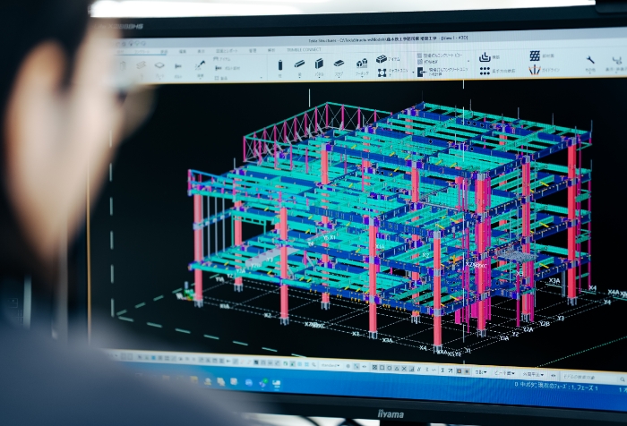Open the component icon below Item
Screen dimensions: 627x426
[381, 73]
